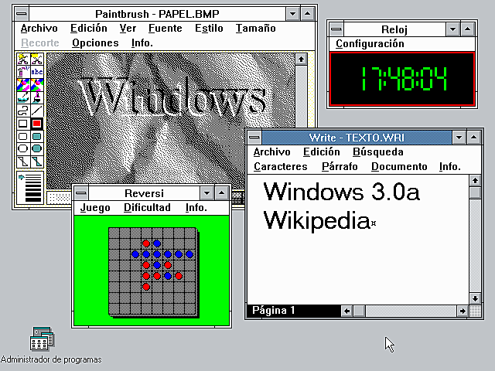This screenshot has height=371, width=495.
Task: Pick the plain Eraser tool in Paintbrush
Action: [37, 85]
